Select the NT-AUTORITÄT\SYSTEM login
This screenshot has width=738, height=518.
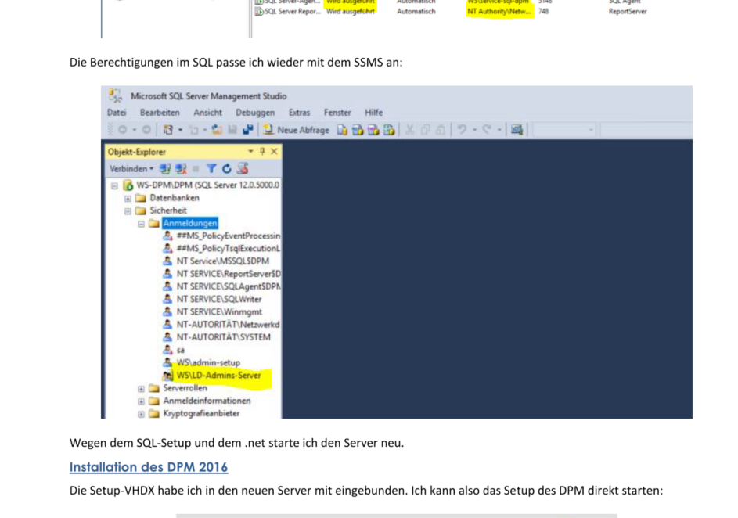223,337
